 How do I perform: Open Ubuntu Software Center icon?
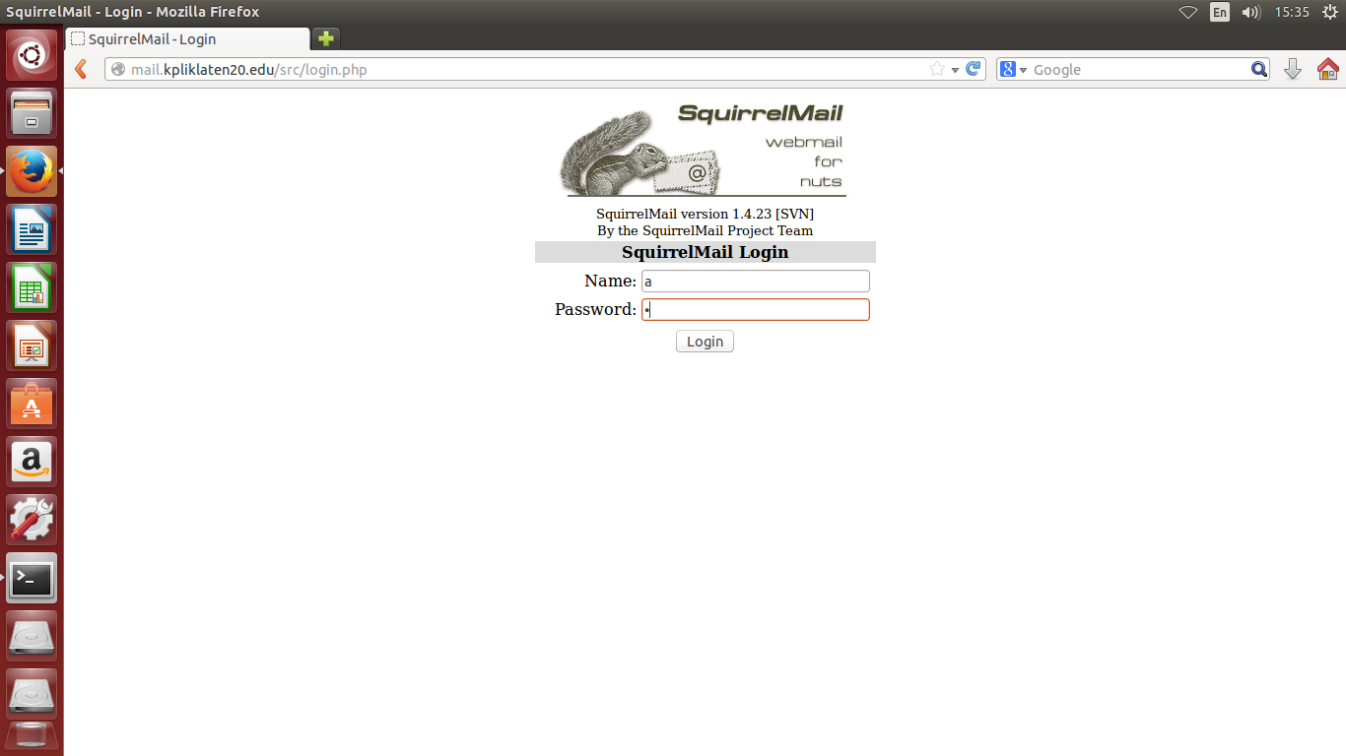(x=32, y=404)
